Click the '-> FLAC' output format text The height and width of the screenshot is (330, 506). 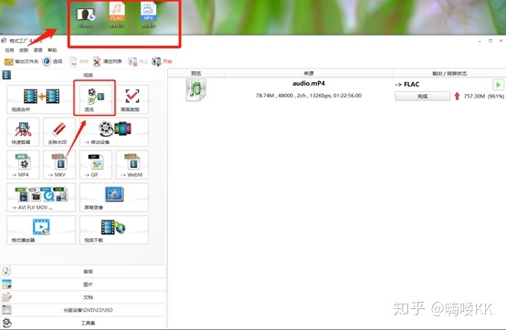(407, 85)
